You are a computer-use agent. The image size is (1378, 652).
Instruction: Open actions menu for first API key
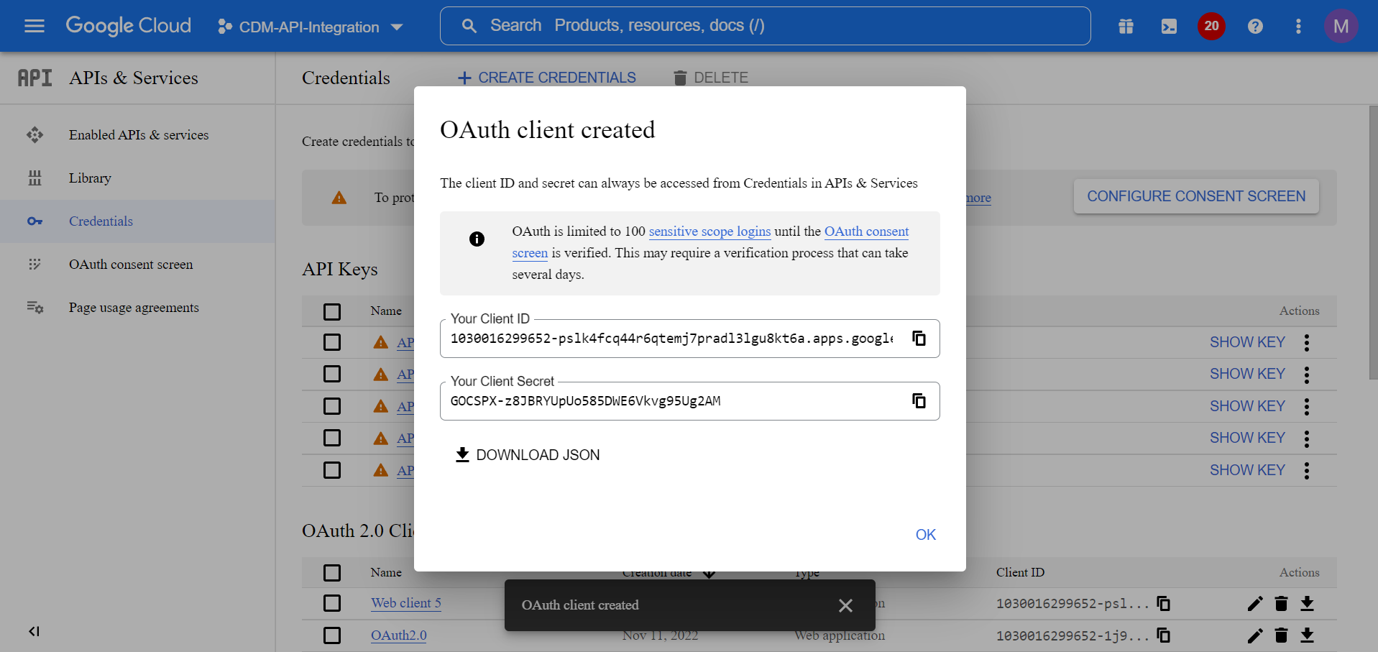coord(1307,342)
